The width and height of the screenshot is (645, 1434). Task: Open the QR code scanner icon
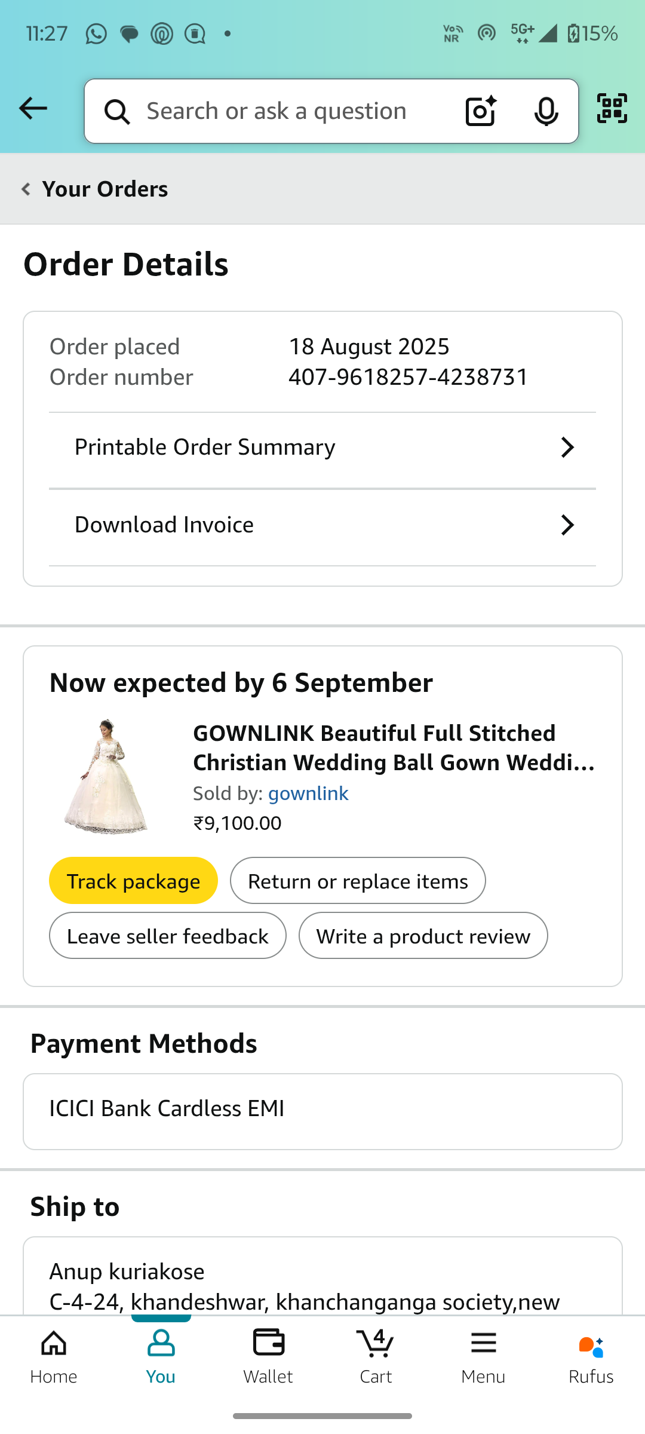coord(612,109)
